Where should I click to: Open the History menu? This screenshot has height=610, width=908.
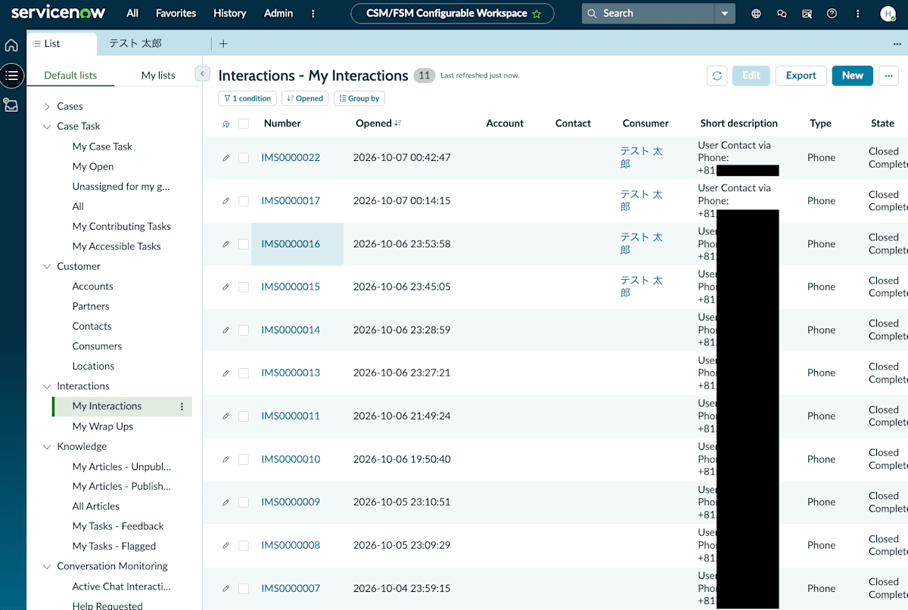point(230,13)
